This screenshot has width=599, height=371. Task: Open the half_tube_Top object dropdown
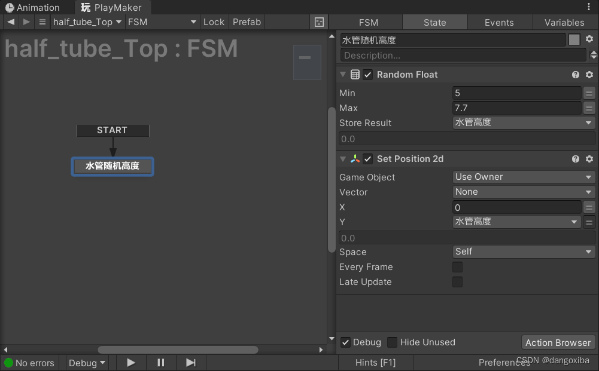click(87, 22)
